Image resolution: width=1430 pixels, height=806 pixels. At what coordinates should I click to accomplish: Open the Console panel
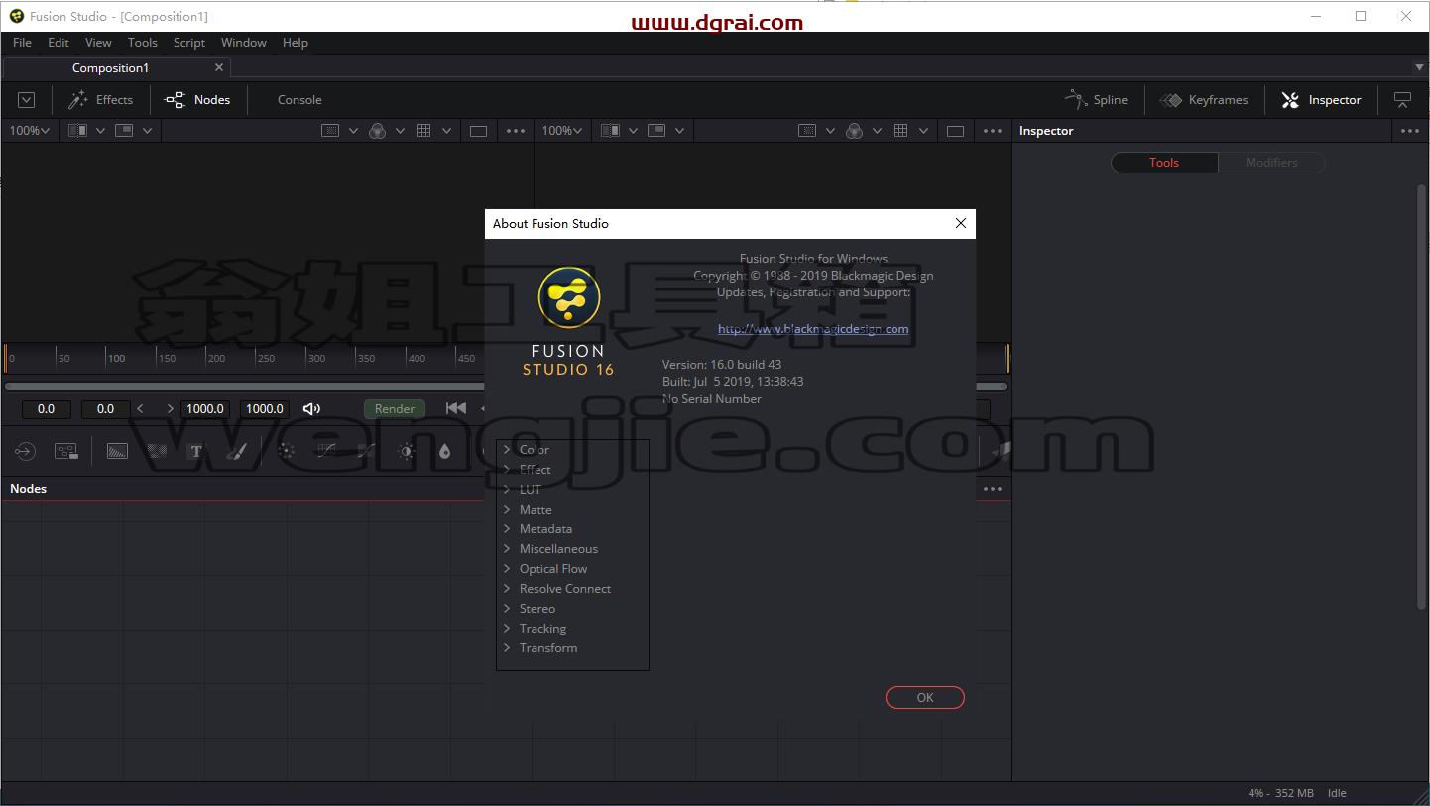299,100
